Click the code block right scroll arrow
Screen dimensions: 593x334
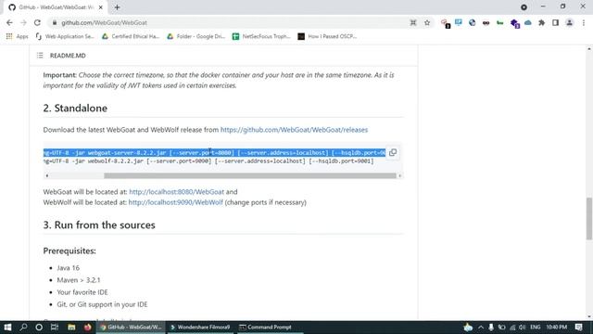pos(399,175)
